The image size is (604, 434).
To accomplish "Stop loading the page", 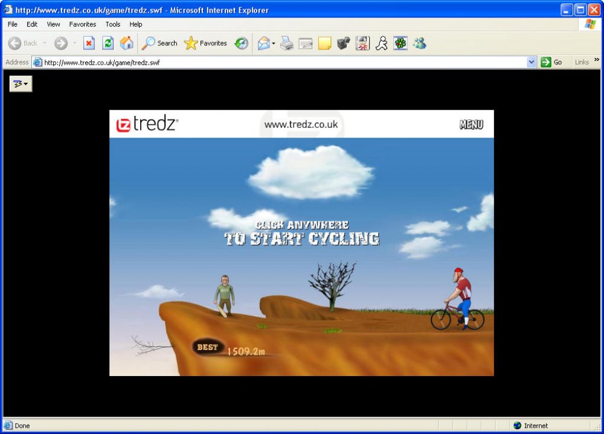I will click(x=89, y=43).
